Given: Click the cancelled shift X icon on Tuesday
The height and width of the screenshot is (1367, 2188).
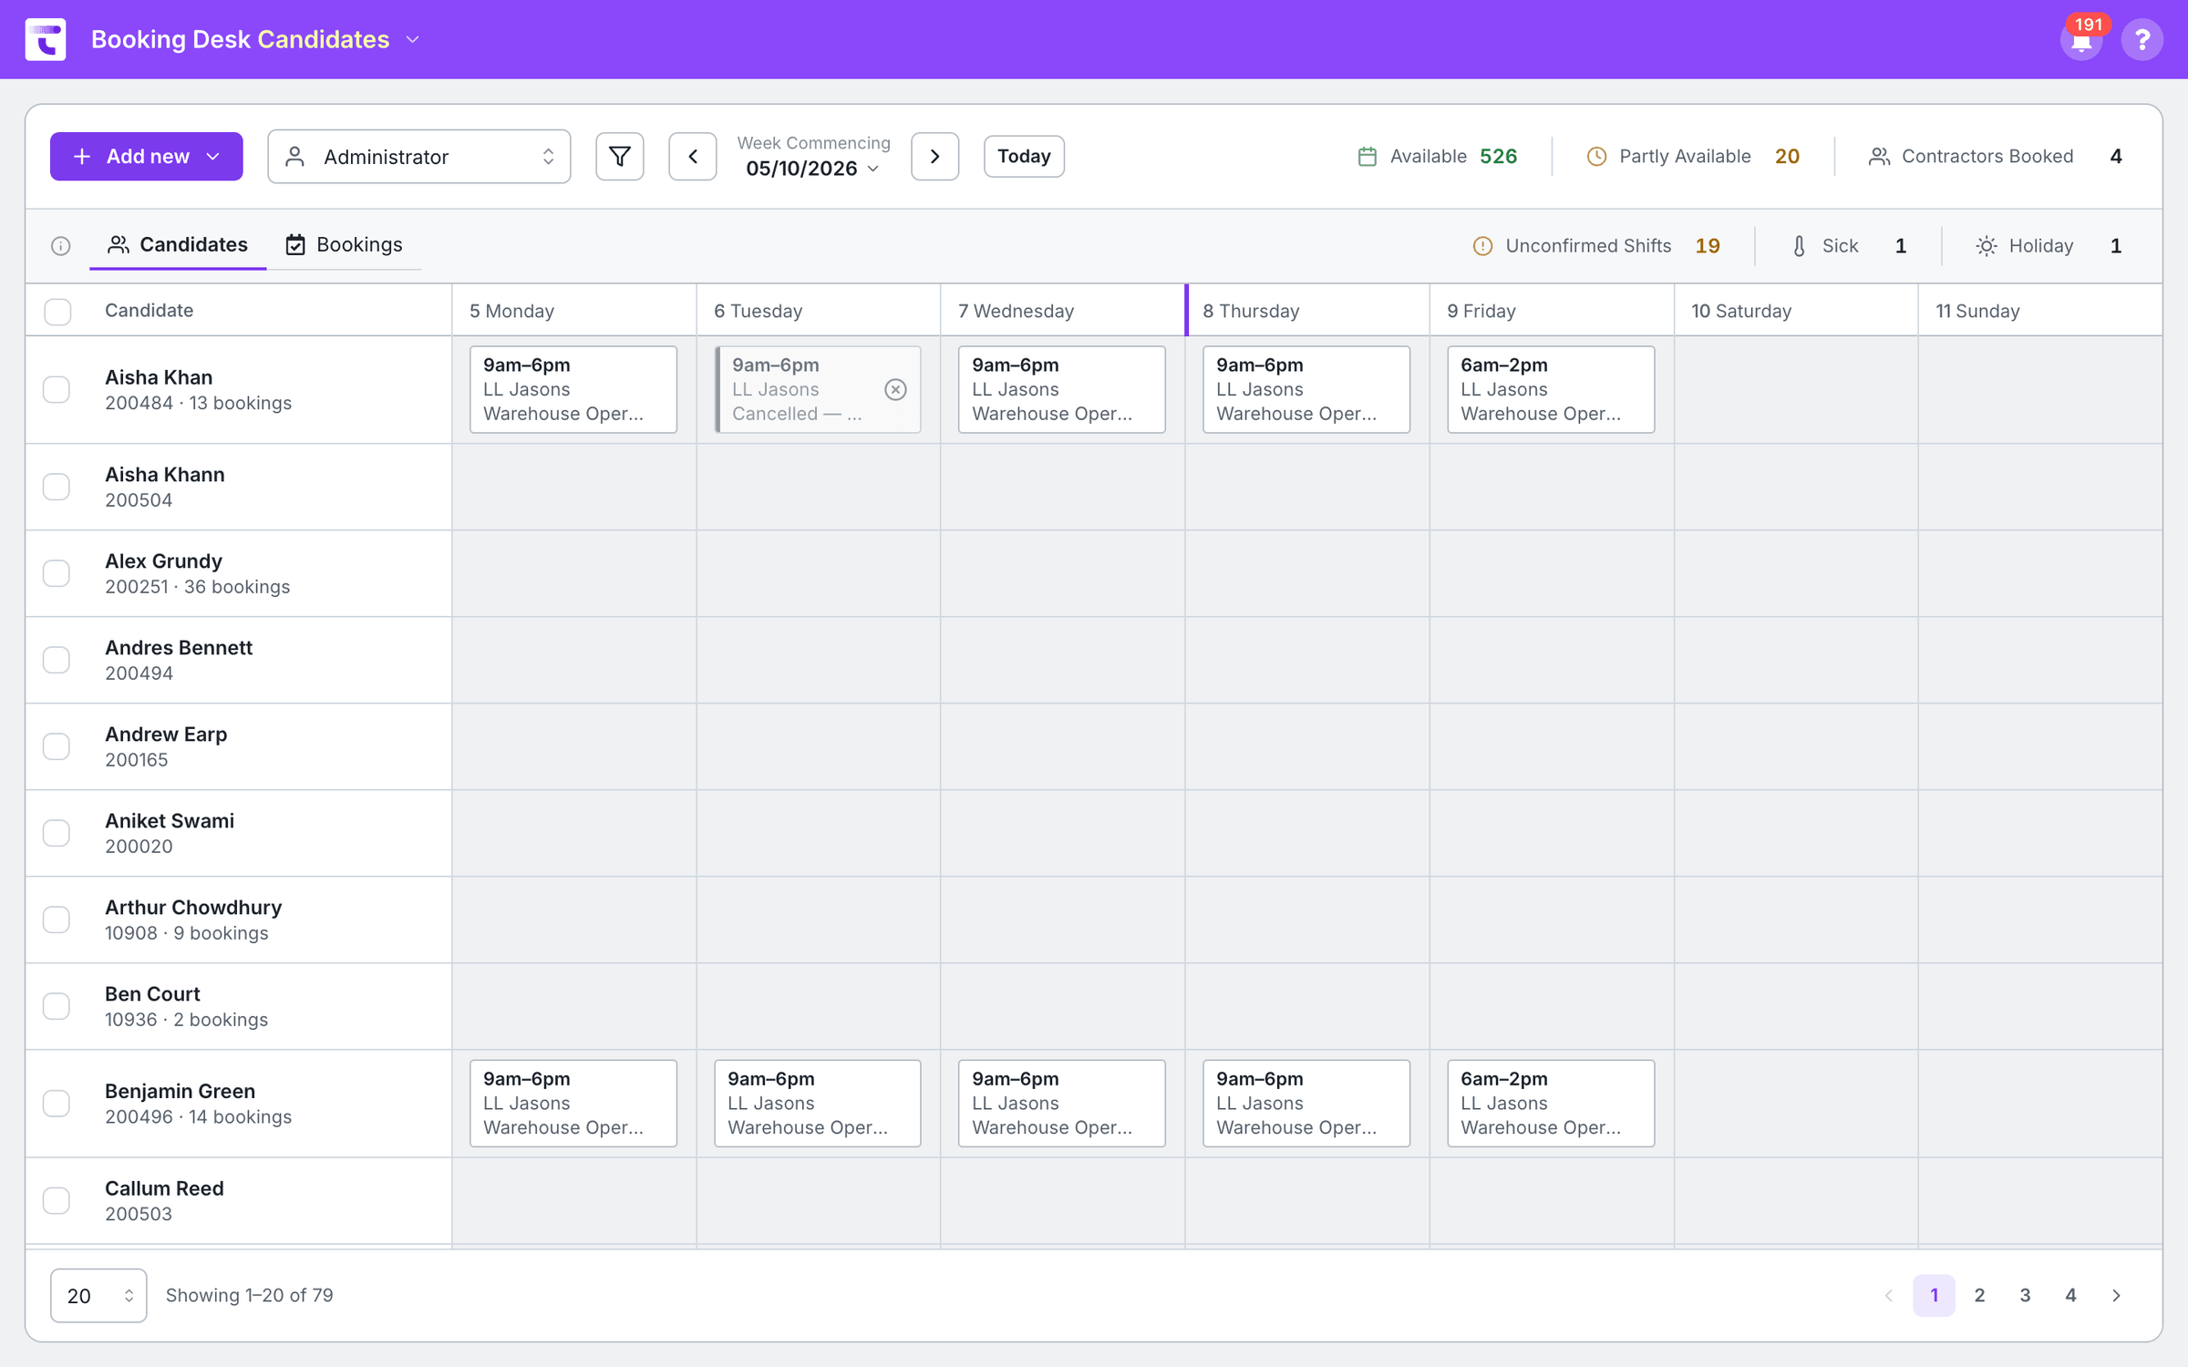Looking at the screenshot, I should point(895,390).
